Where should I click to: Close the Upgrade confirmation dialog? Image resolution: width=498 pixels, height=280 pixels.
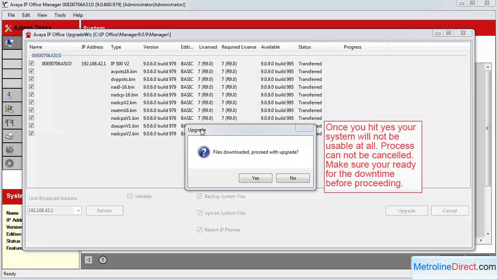tap(305, 128)
